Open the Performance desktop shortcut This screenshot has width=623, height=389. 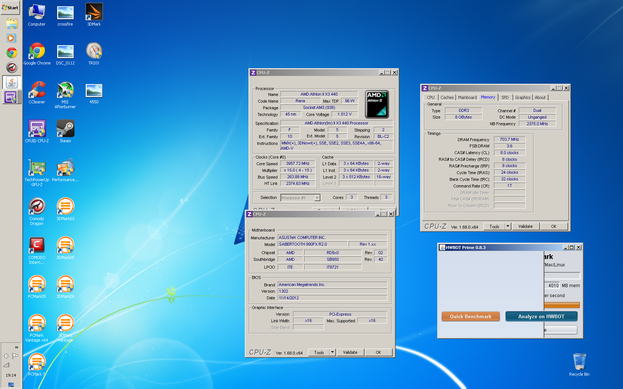[65, 170]
